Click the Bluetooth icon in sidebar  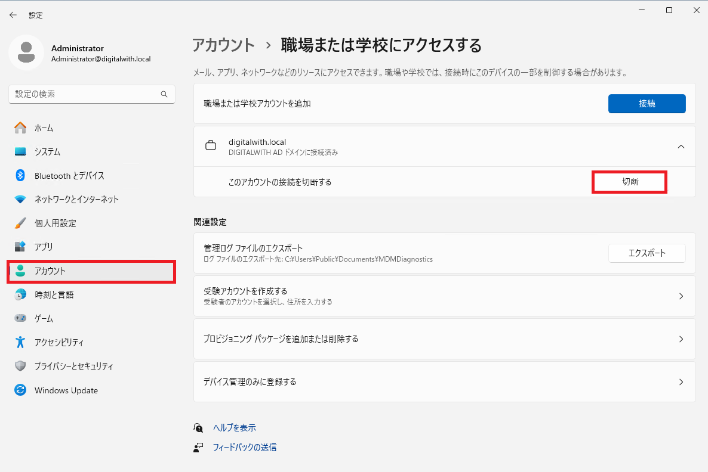[x=20, y=175]
